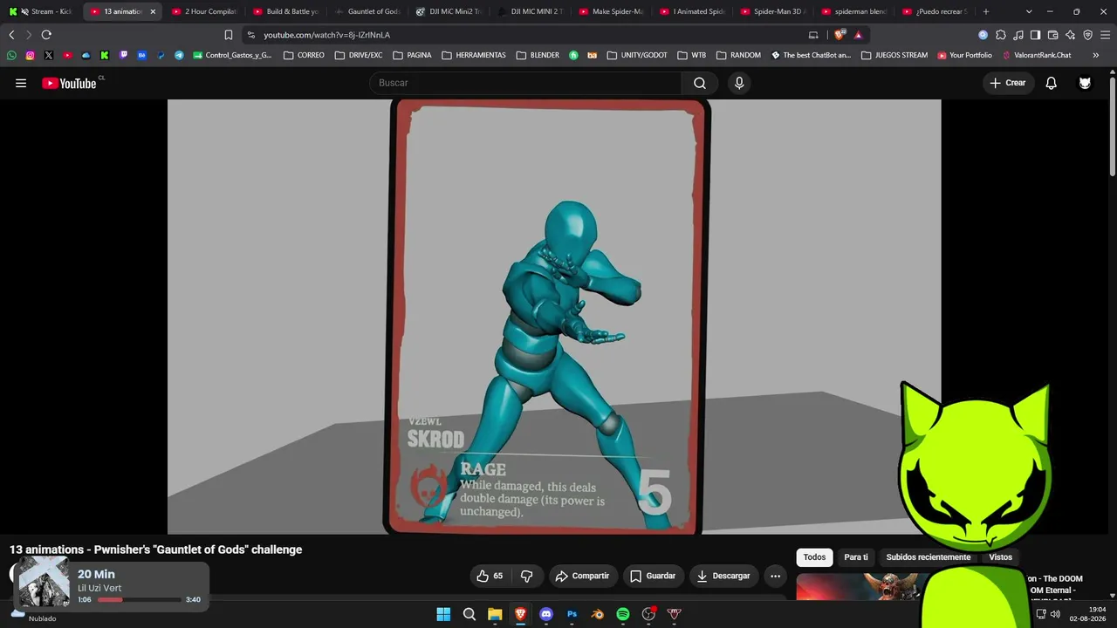Open the browser main menu
This screenshot has width=1117, height=628.
(x=1105, y=35)
